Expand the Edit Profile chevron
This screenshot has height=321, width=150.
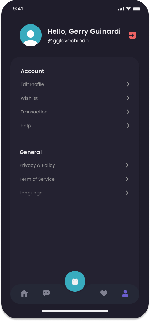(128, 84)
